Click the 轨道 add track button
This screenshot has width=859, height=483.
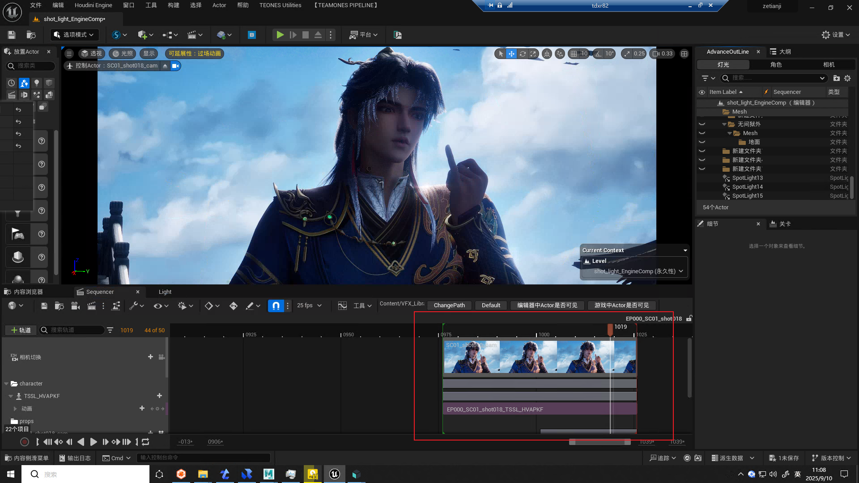tap(21, 330)
